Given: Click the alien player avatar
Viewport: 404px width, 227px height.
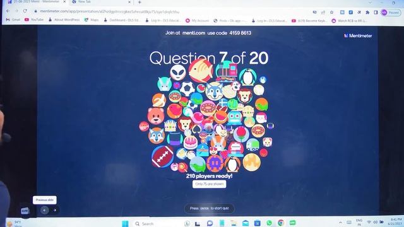Looking at the screenshot, I should pos(178,72).
